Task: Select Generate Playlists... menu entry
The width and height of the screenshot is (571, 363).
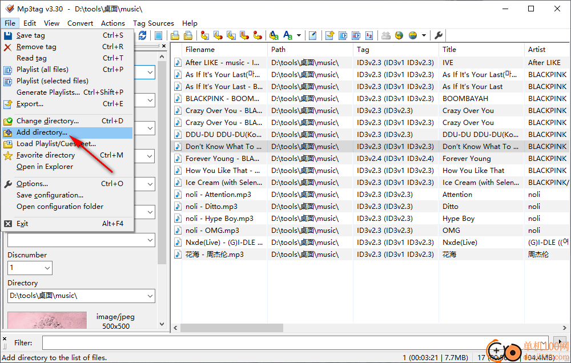Action: 68,92
